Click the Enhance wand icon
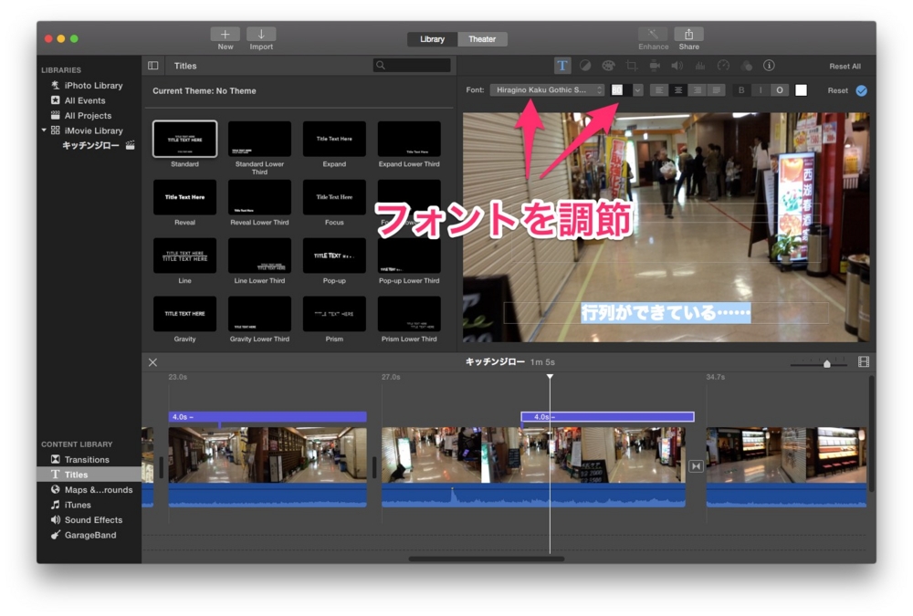The image size is (913, 616). 653,35
